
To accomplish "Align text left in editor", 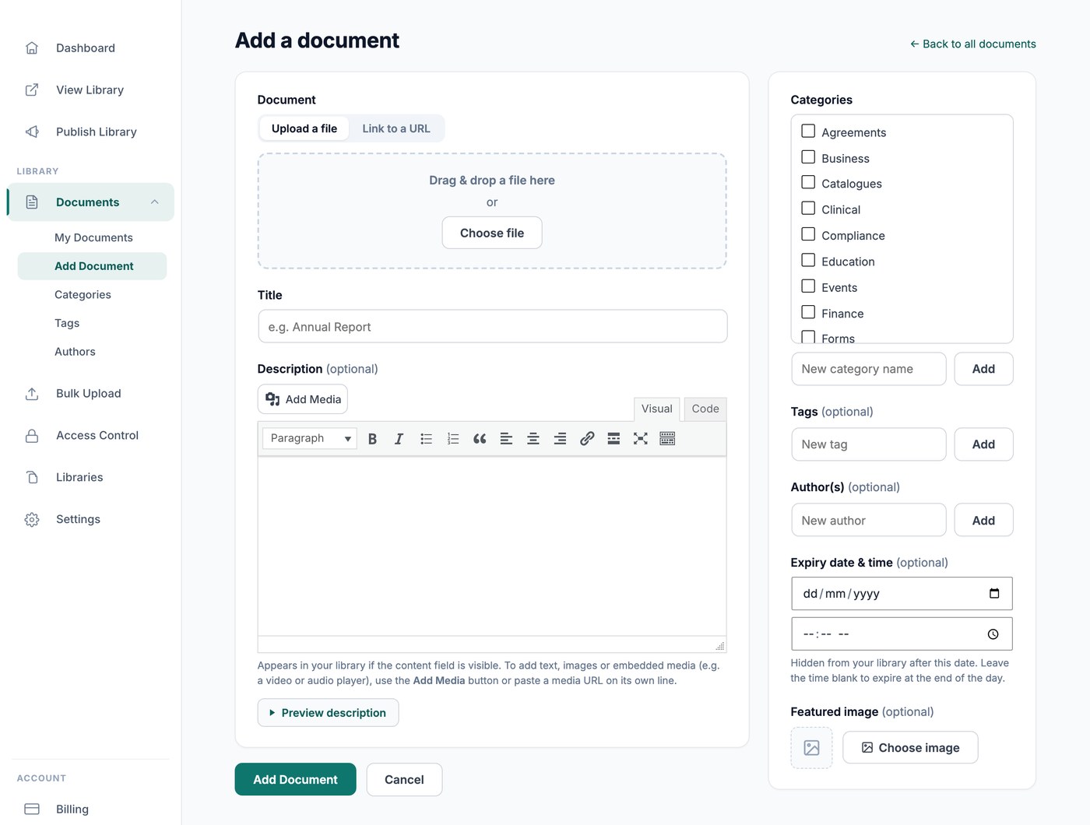I will [x=506, y=439].
